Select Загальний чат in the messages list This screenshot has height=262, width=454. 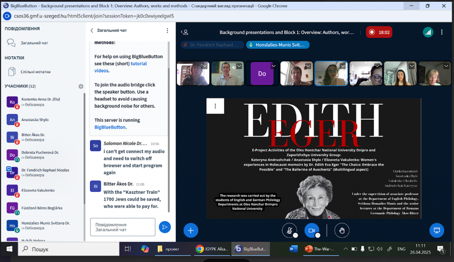coord(34,43)
